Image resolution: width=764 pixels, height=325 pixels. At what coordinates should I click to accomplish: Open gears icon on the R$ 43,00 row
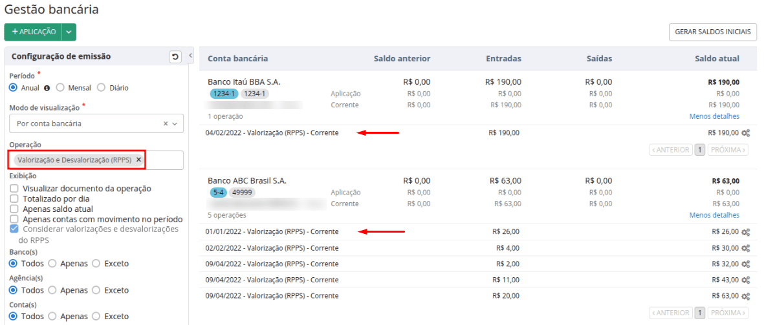[745, 280]
